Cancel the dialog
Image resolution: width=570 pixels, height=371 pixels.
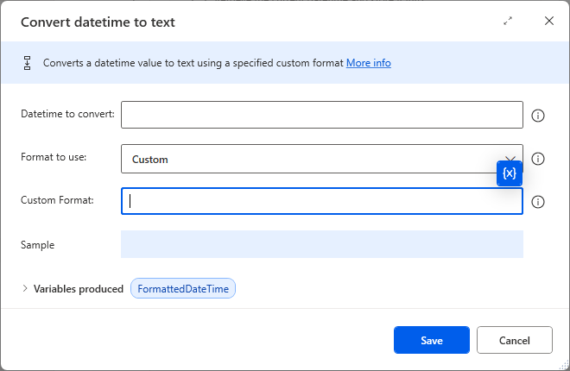515,340
